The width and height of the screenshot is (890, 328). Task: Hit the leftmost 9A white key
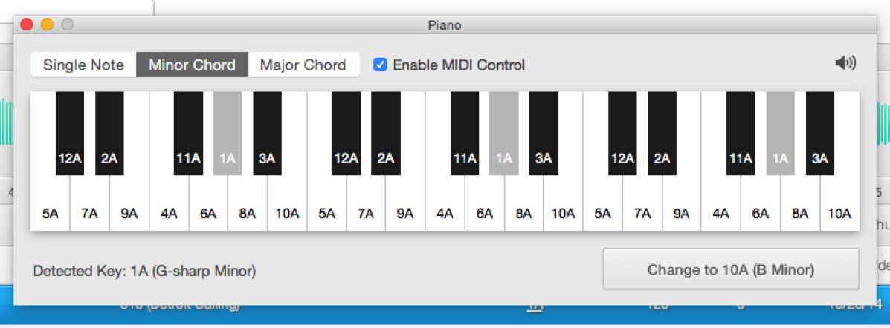coord(129,208)
